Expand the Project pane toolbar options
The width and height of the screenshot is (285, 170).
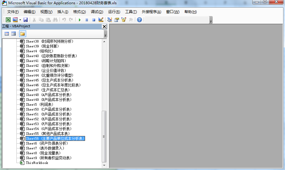(105, 34)
